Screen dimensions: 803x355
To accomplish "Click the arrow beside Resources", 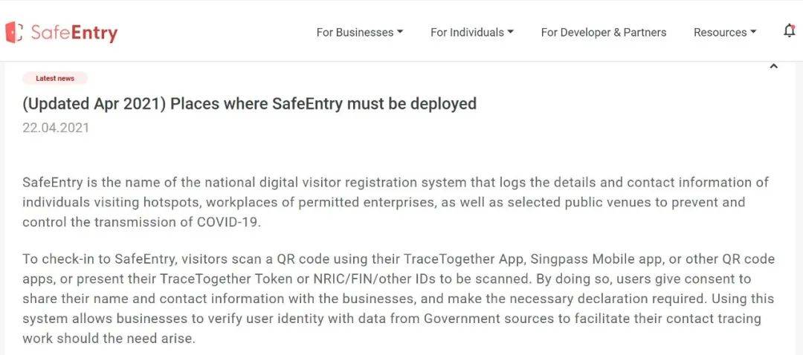I will tap(753, 32).
